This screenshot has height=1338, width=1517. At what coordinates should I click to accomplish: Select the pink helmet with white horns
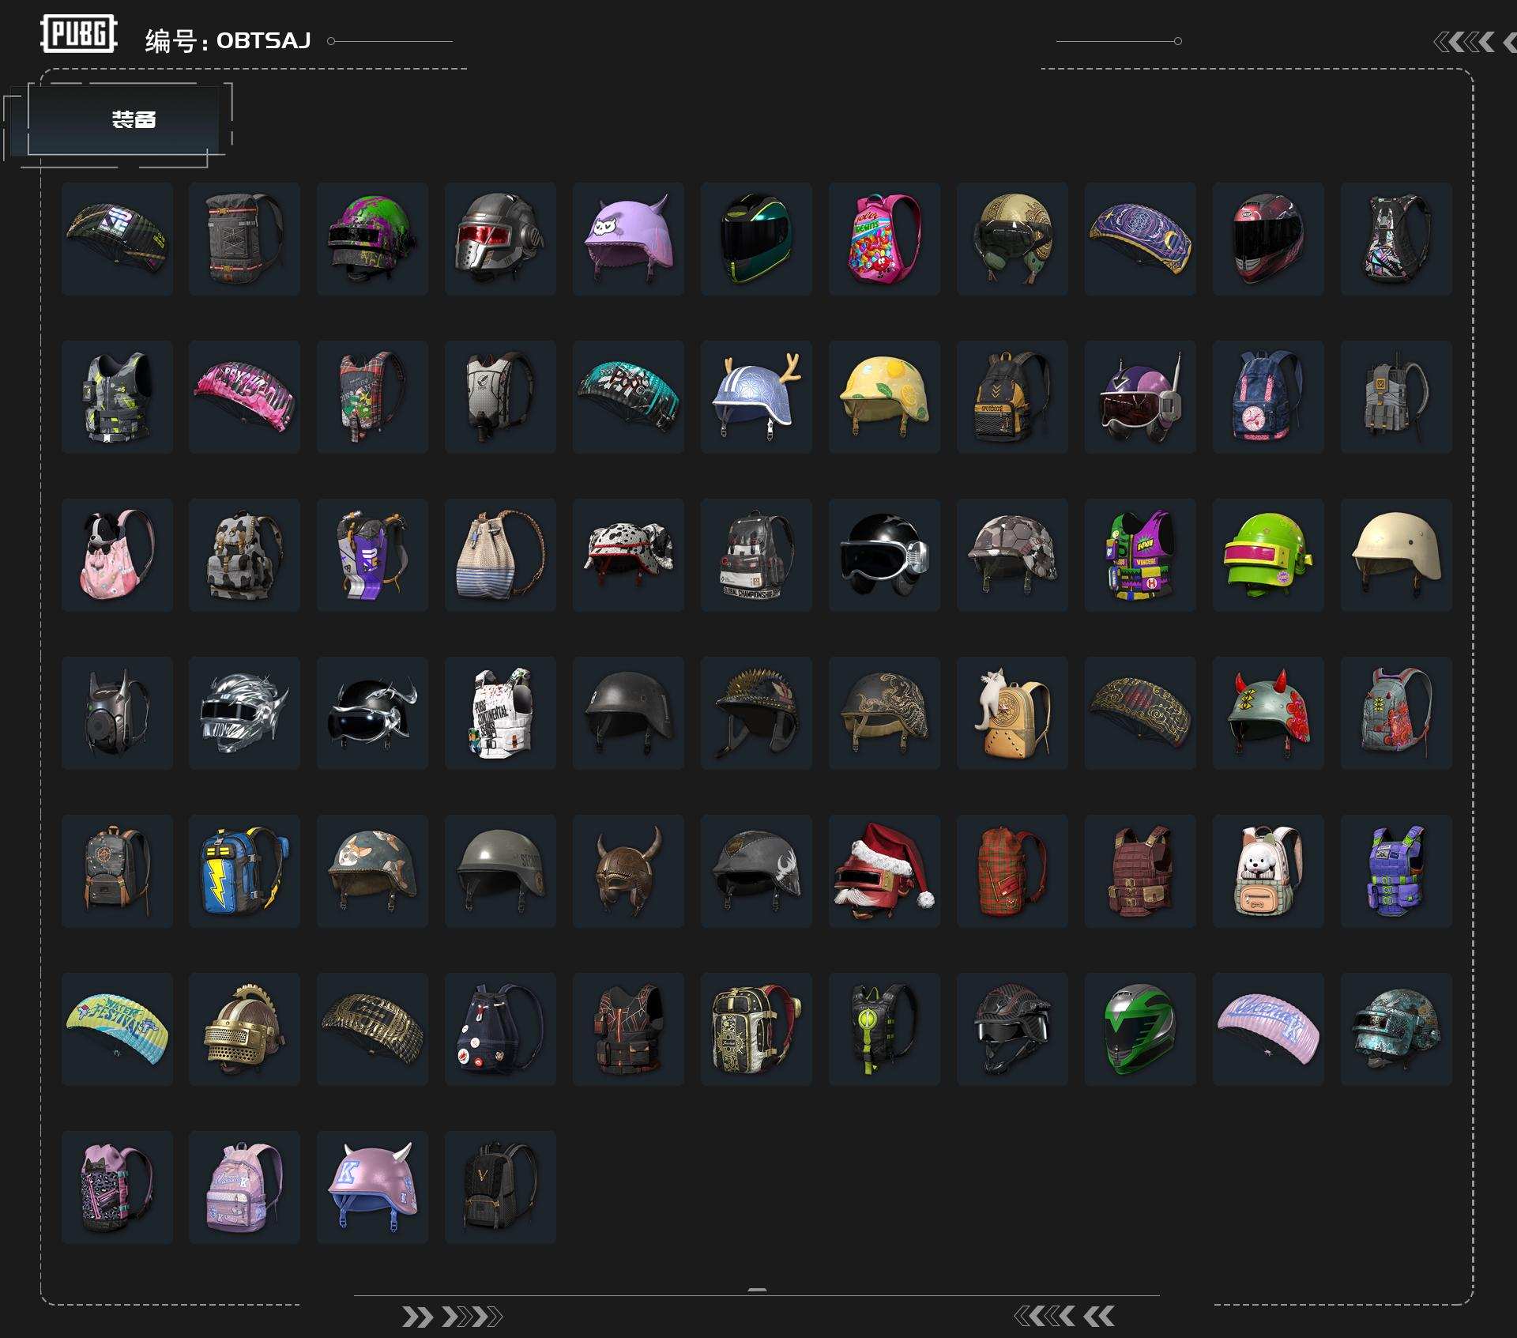372,1187
